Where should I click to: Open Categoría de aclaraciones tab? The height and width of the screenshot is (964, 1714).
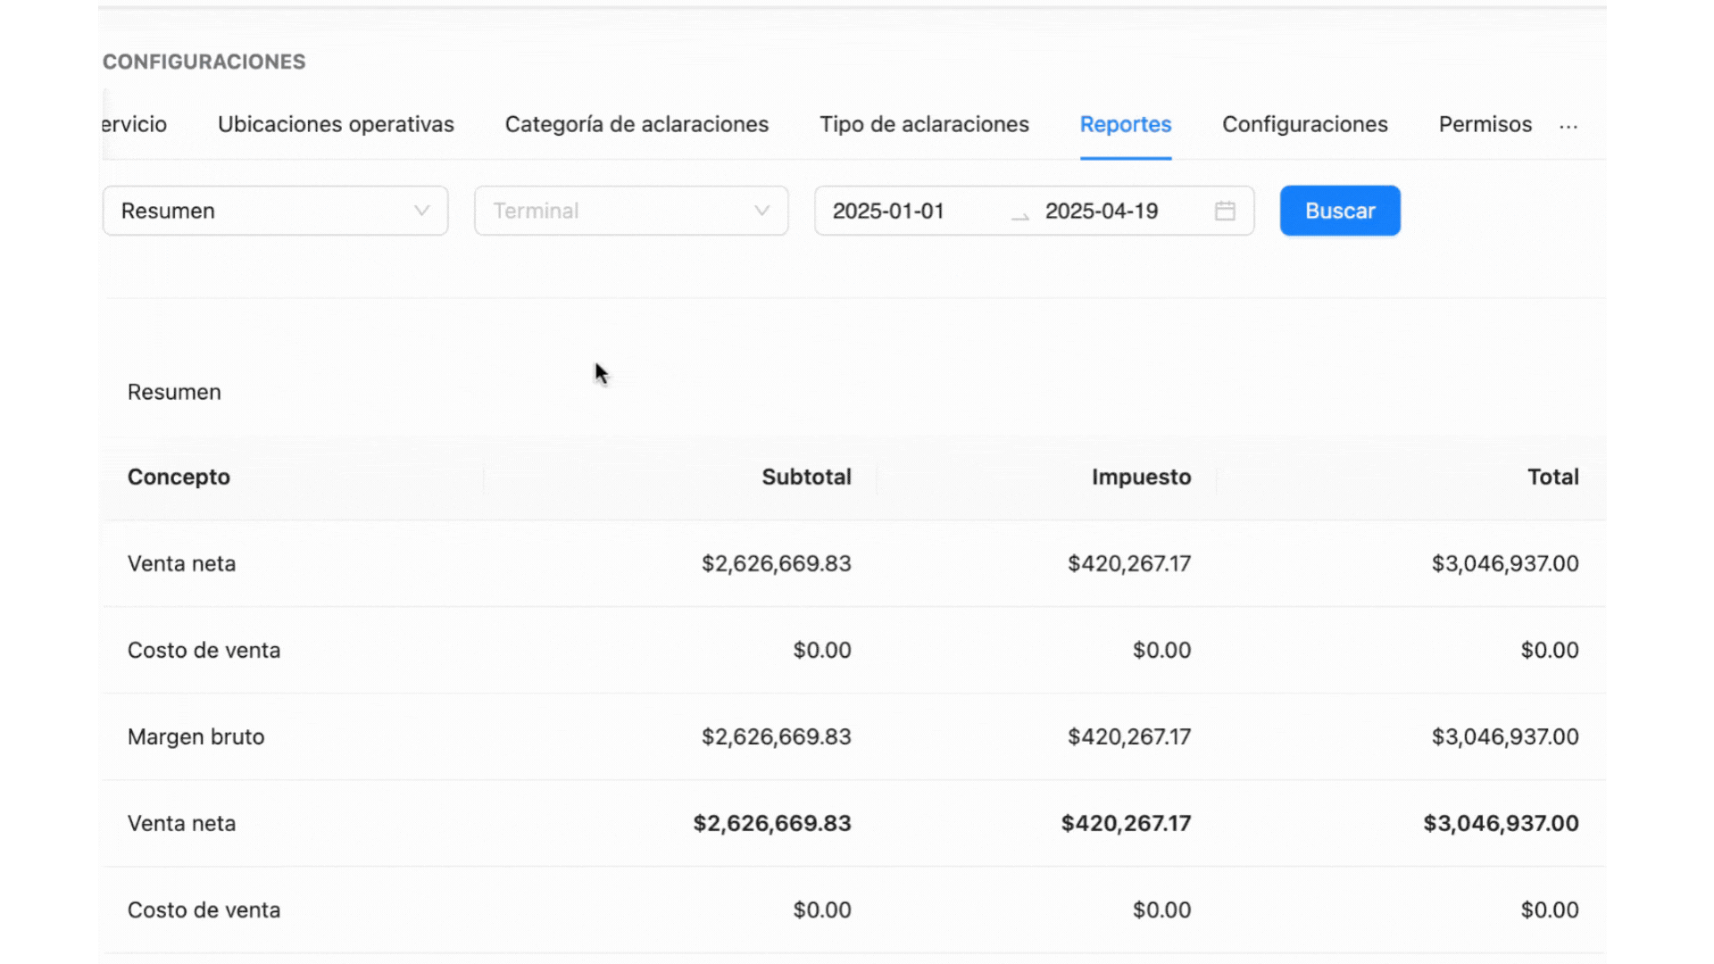point(637,124)
